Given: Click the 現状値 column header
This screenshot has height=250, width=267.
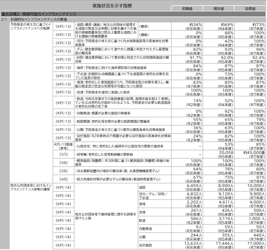Looking at the screenshot, I should pos(218,9).
